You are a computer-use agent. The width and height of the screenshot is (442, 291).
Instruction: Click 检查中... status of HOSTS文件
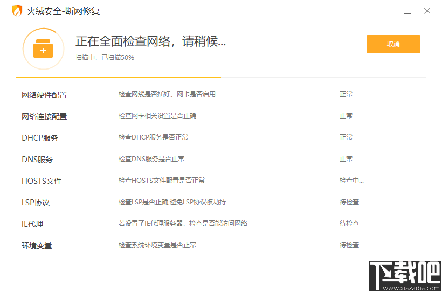click(351, 181)
